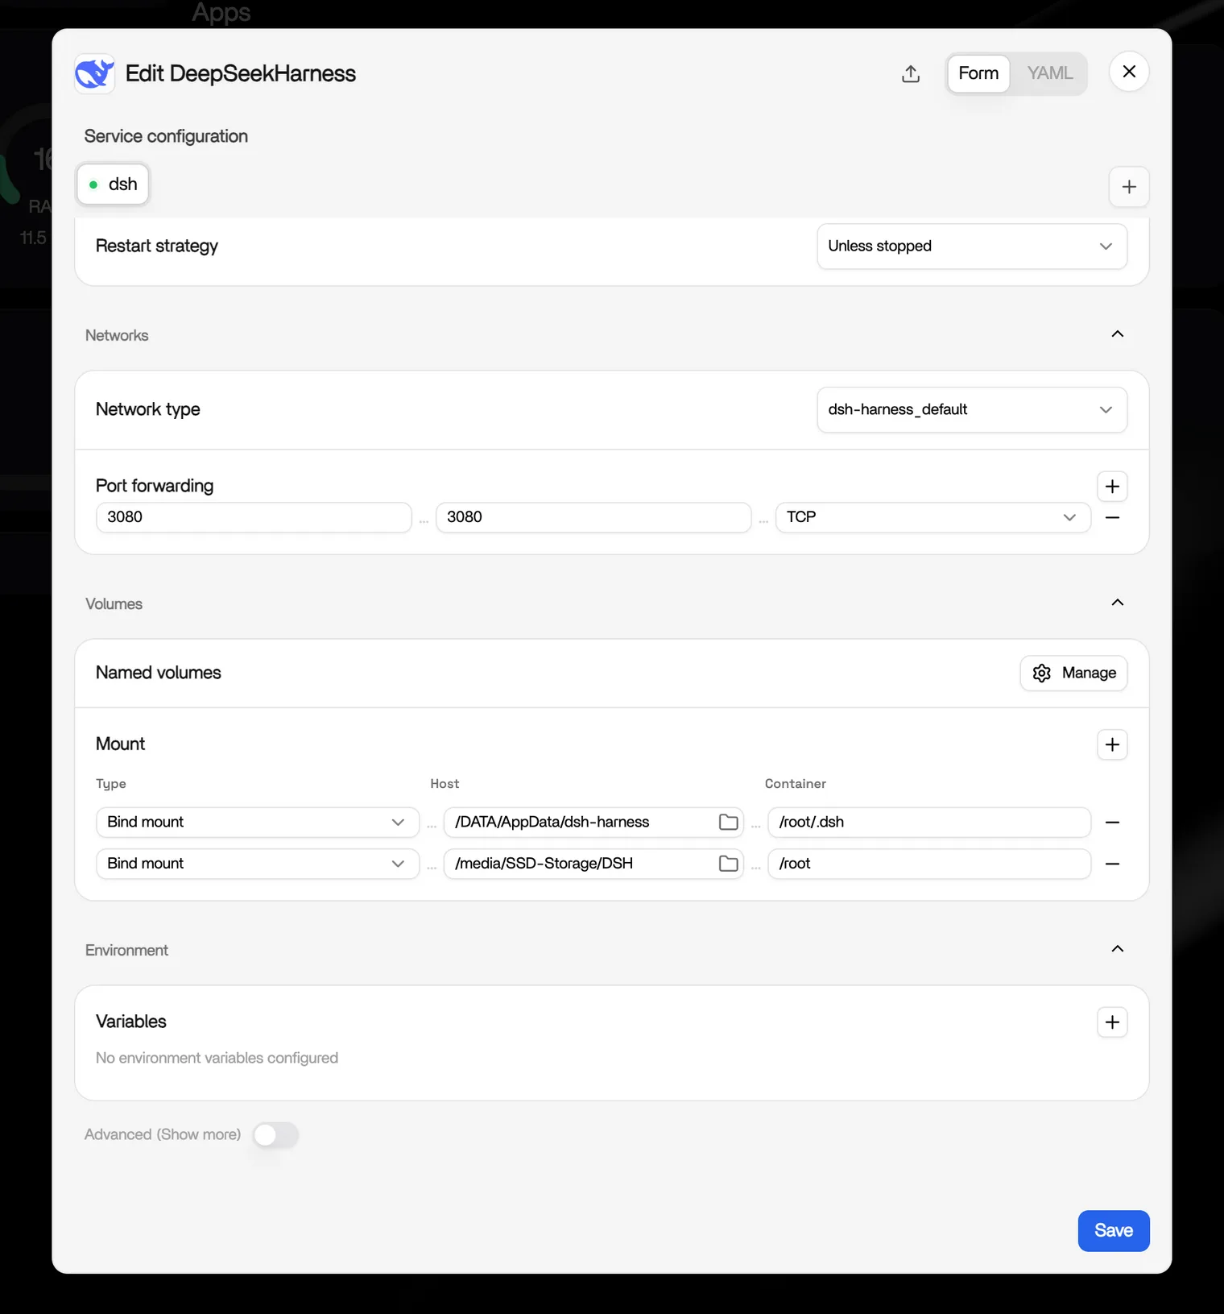1224x1314 pixels.
Task: Add a new mount entry
Action: (x=1112, y=744)
